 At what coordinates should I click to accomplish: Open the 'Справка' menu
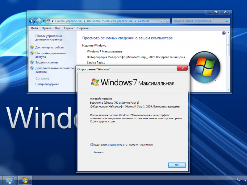[x=83, y=28]
